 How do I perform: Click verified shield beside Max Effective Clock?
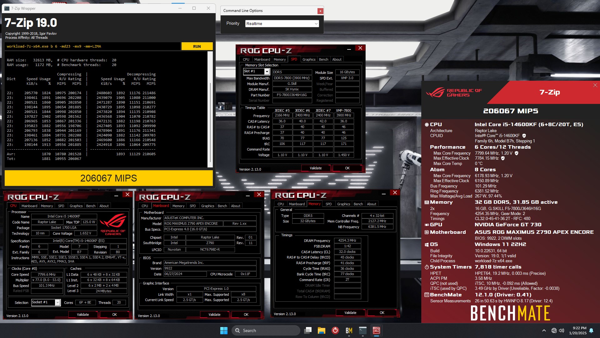tap(503, 158)
